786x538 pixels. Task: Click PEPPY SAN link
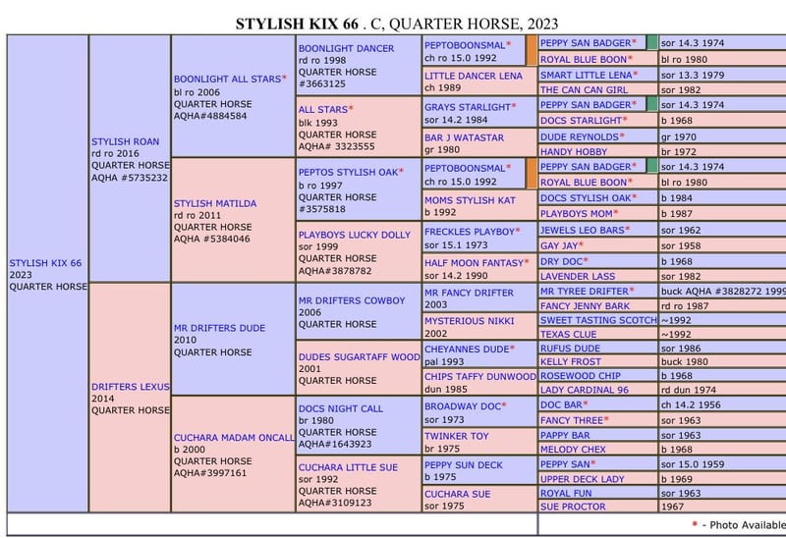point(565,464)
